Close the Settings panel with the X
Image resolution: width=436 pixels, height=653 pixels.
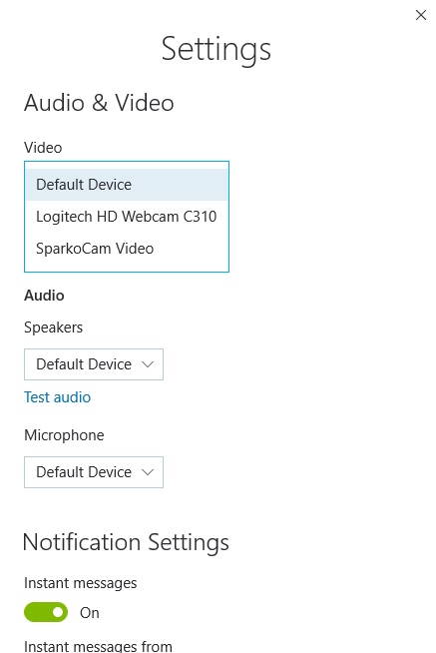(x=421, y=15)
